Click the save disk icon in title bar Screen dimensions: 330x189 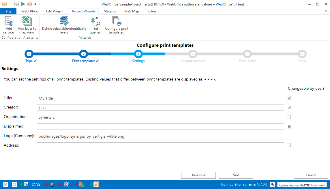tap(17, 4)
